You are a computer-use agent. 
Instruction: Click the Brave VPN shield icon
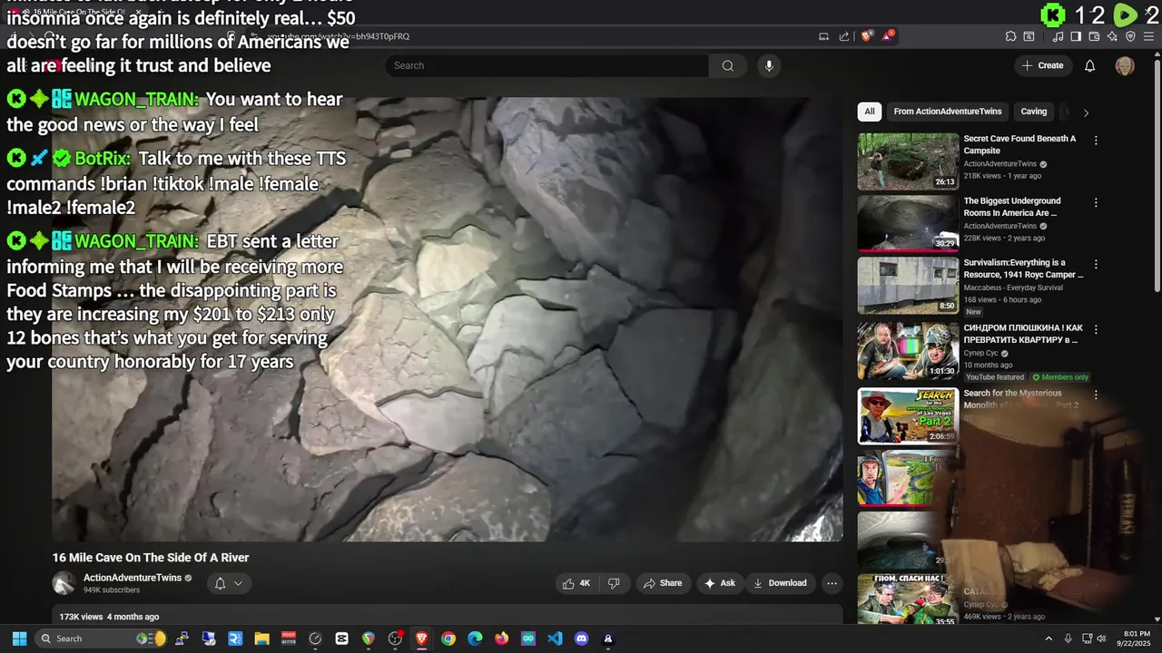pyautogui.click(x=1130, y=36)
